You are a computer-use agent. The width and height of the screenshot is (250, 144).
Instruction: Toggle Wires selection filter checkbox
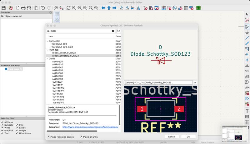coord(2,128)
